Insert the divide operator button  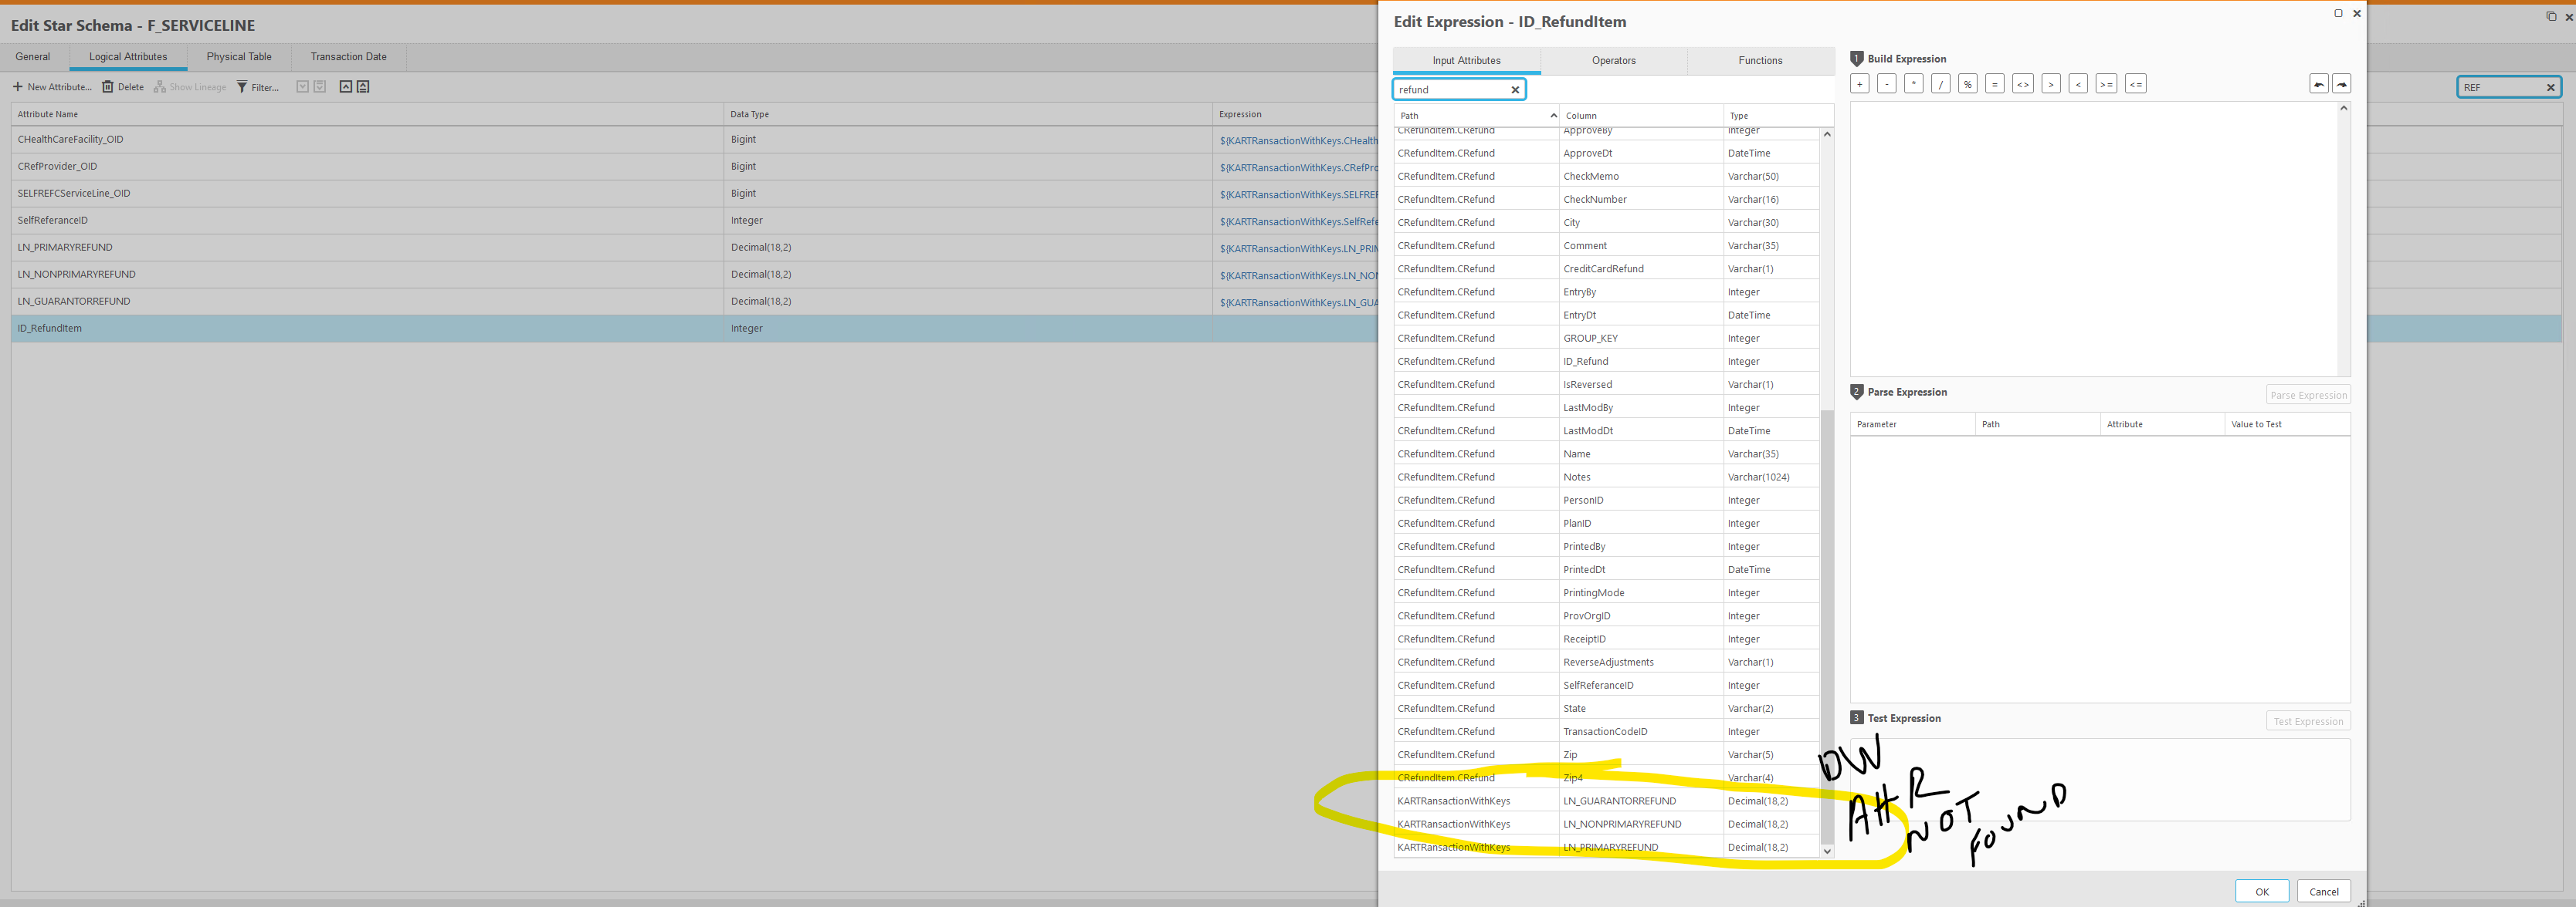[1940, 84]
